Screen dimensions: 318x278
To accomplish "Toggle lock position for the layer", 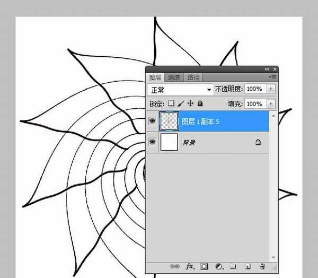I will pyautogui.click(x=190, y=103).
